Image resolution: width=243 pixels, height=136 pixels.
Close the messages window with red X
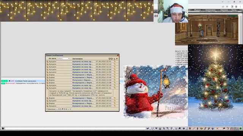click(118, 55)
